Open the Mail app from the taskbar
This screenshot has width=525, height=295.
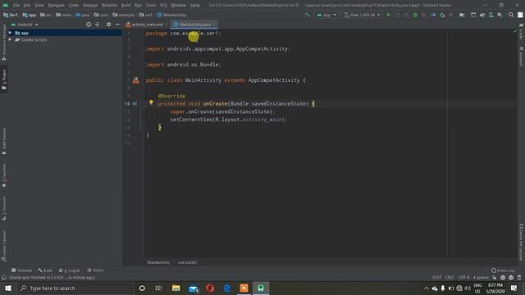coord(194,288)
